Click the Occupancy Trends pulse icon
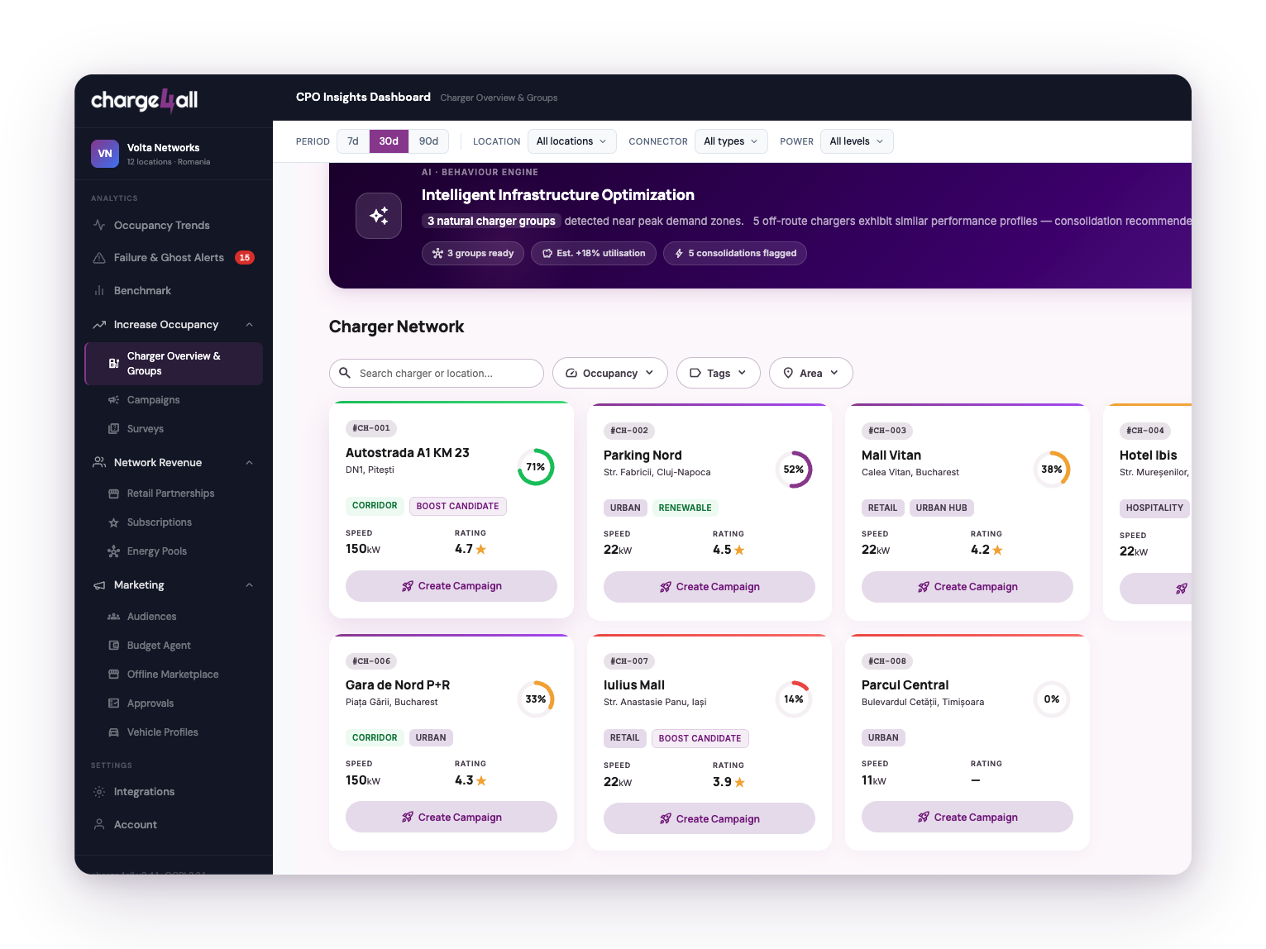This screenshot has width=1266, height=949. [99, 225]
